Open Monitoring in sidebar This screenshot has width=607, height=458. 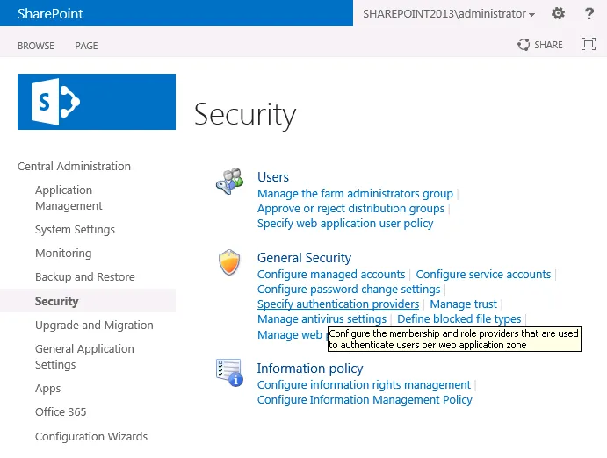[63, 254]
